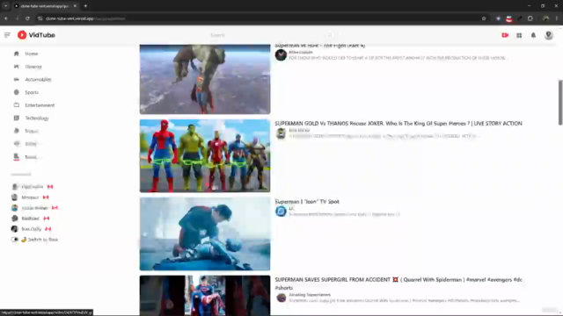The width and height of the screenshot is (563, 316).
Task: Click the browser forward arrow
Action: pyautogui.click(x=17, y=18)
